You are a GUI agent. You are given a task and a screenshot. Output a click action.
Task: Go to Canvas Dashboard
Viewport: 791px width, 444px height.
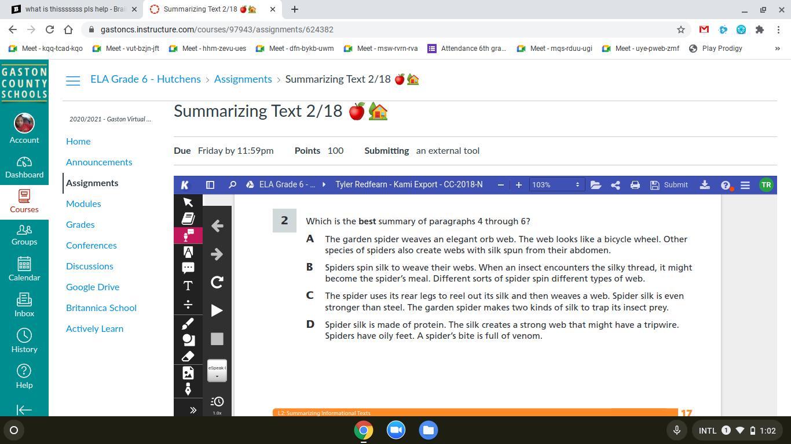coord(24,168)
